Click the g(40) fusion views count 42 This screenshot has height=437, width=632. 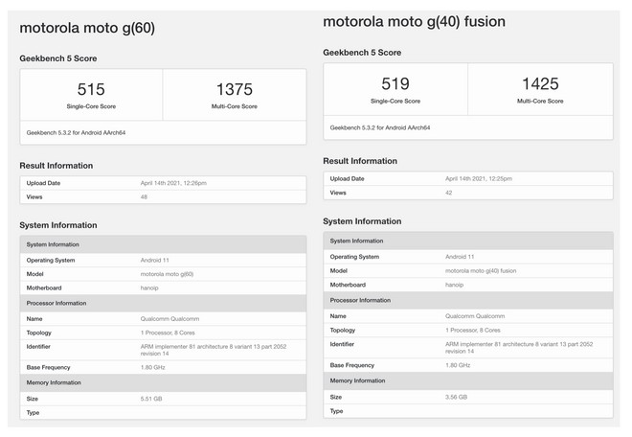pos(448,193)
